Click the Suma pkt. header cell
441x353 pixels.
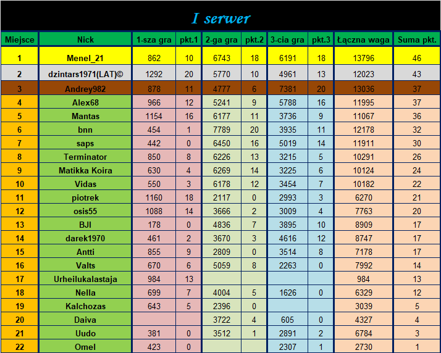(416, 39)
